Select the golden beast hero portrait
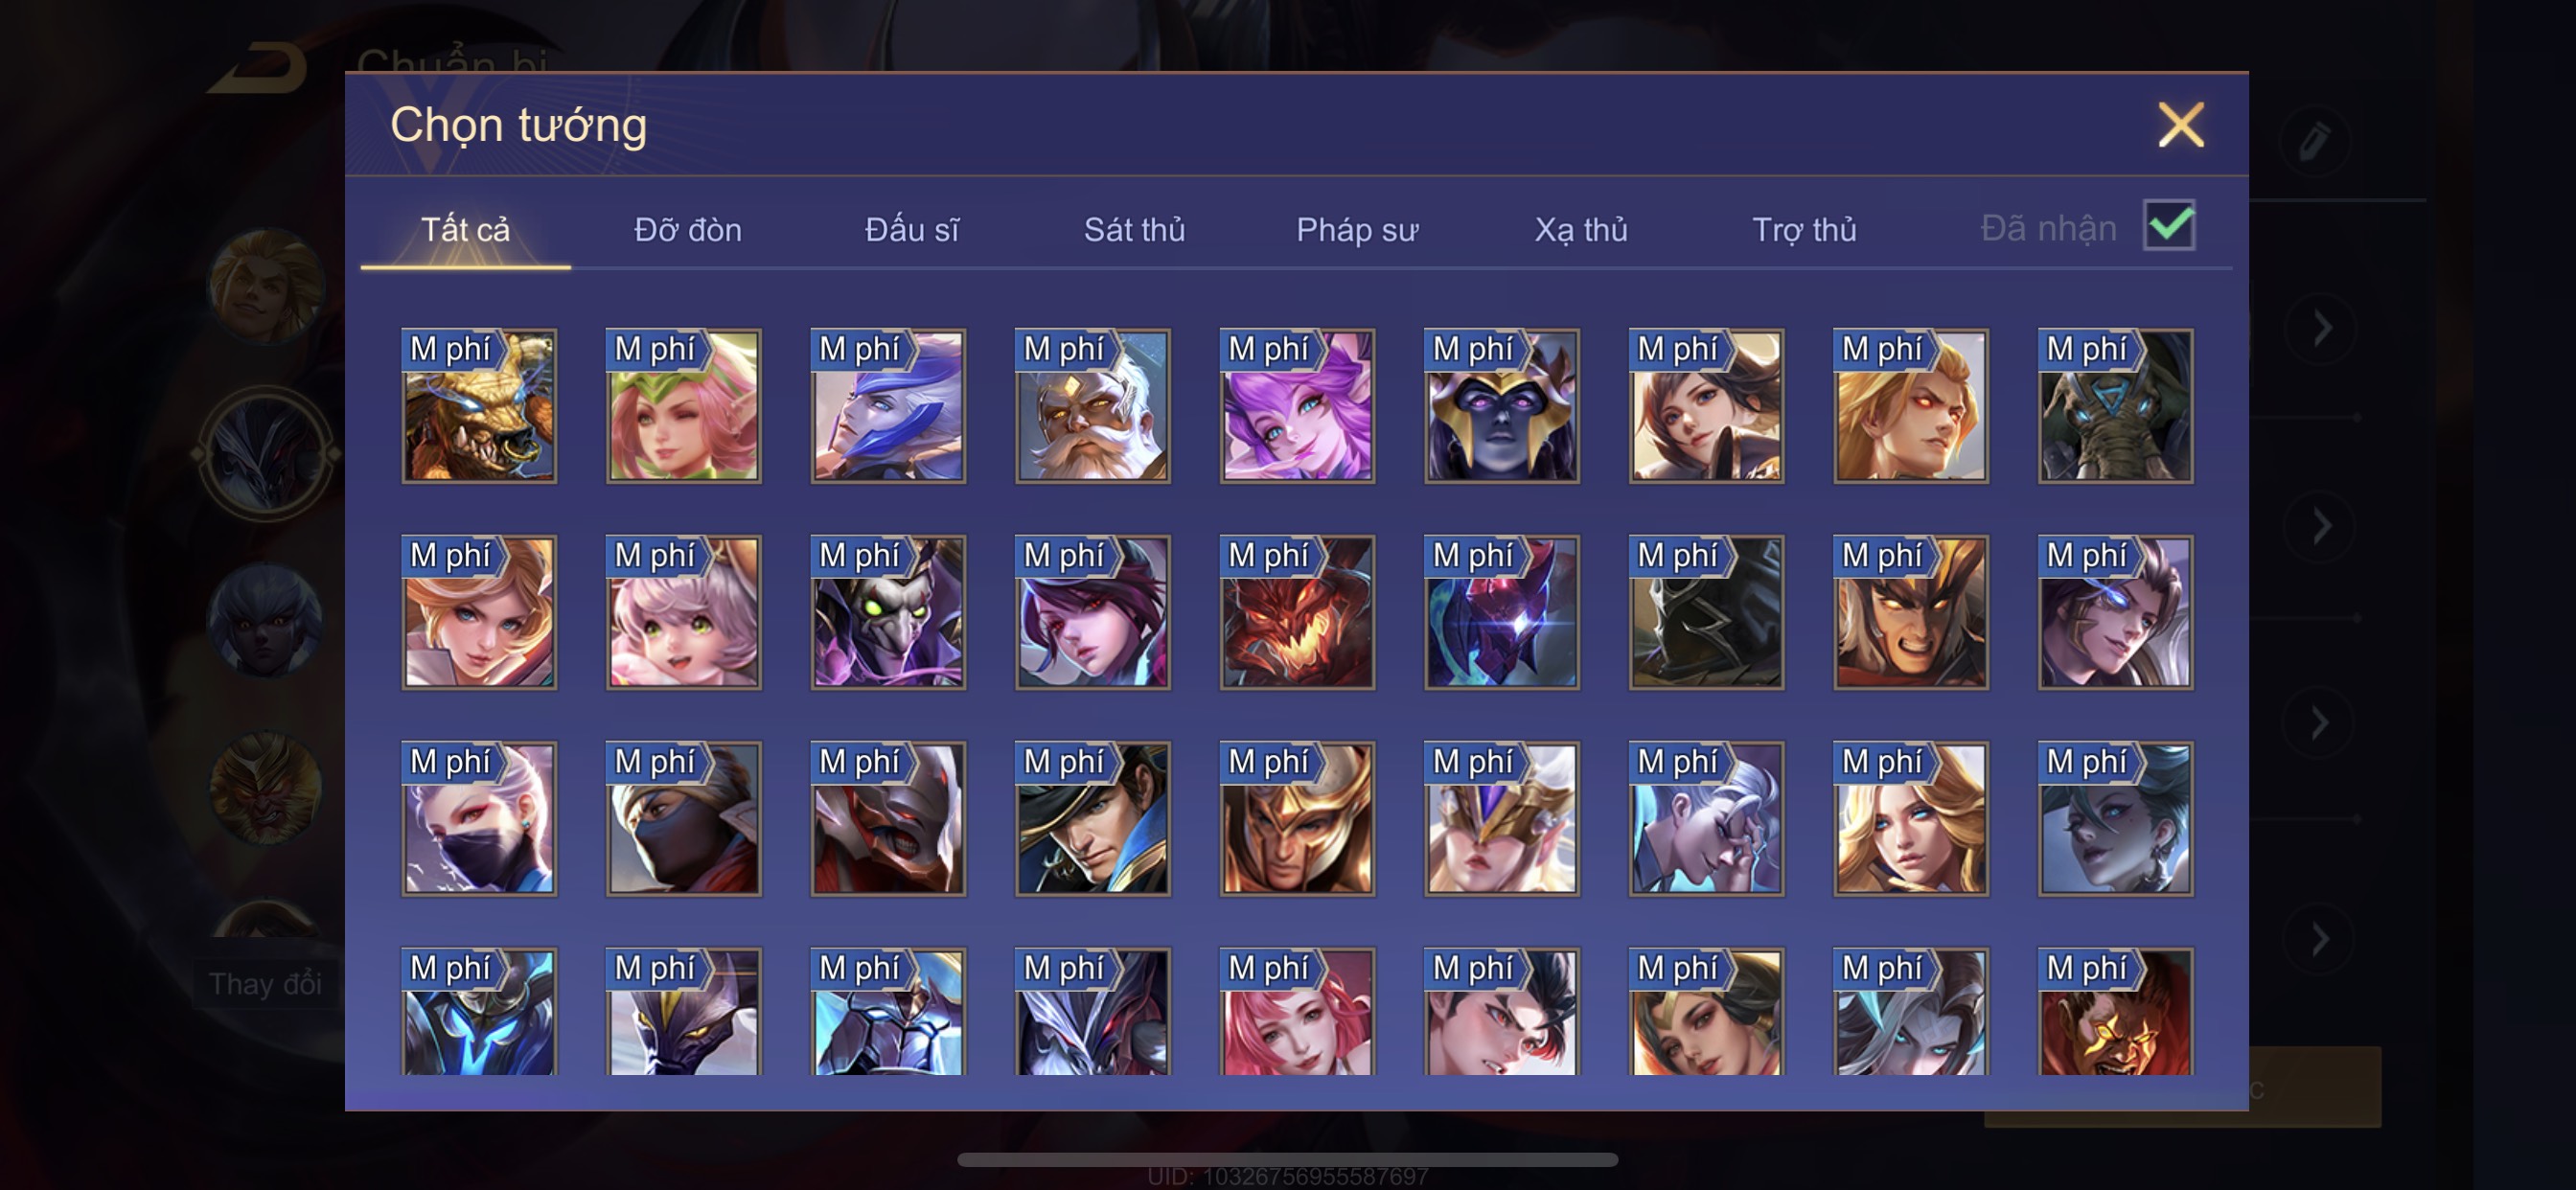This screenshot has width=2576, height=1190. [x=479, y=406]
